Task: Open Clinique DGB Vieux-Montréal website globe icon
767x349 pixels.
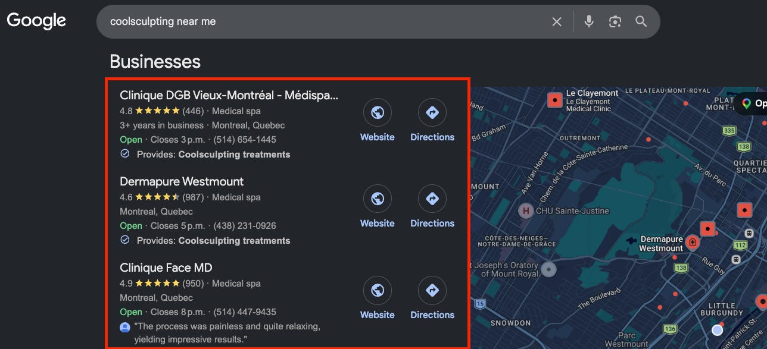Action: pyautogui.click(x=378, y=112)
